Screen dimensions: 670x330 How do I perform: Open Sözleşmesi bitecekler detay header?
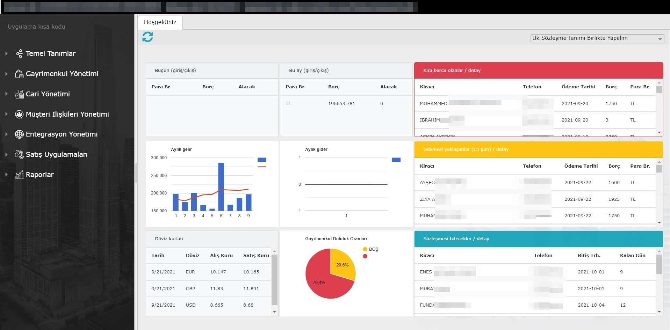(456, 239)
